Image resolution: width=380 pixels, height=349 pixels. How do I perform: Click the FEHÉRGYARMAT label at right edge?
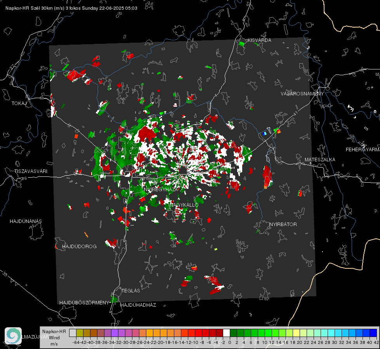pyautogui.click(x=363, y=150)
